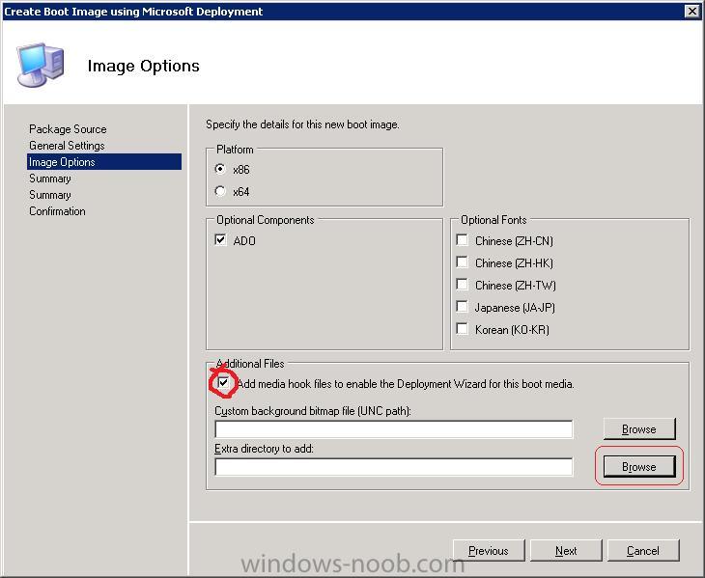Click the Image Options header title
Viewport: 705px width, 578px height.
tap(144, 66)
